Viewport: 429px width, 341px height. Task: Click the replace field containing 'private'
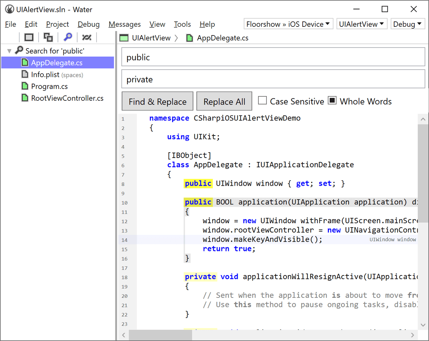273,79
